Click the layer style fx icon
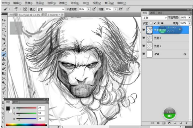 click(x=158, y=123)
